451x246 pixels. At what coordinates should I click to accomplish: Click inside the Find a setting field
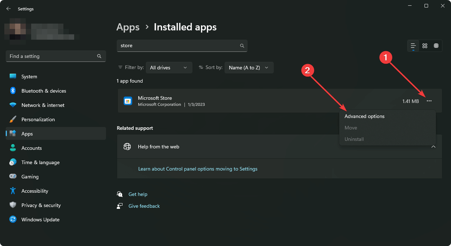click(50, 56)
